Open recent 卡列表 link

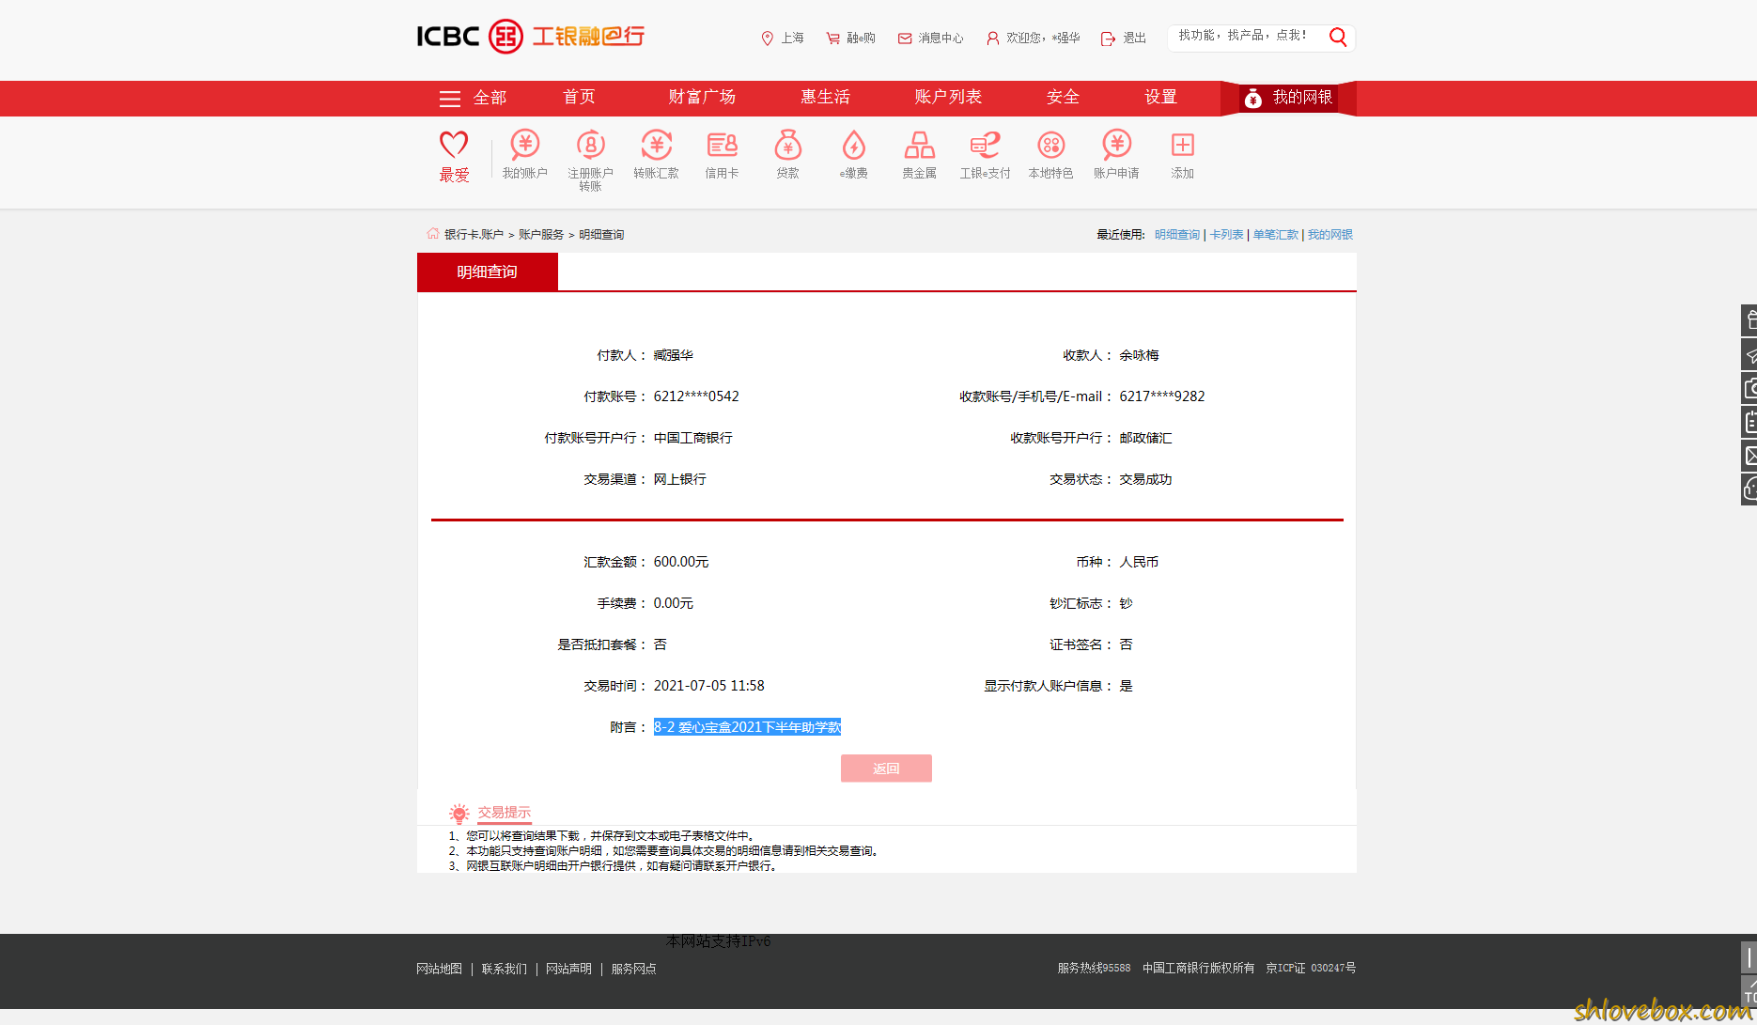pyautogui.click(x=1226, y=235)
